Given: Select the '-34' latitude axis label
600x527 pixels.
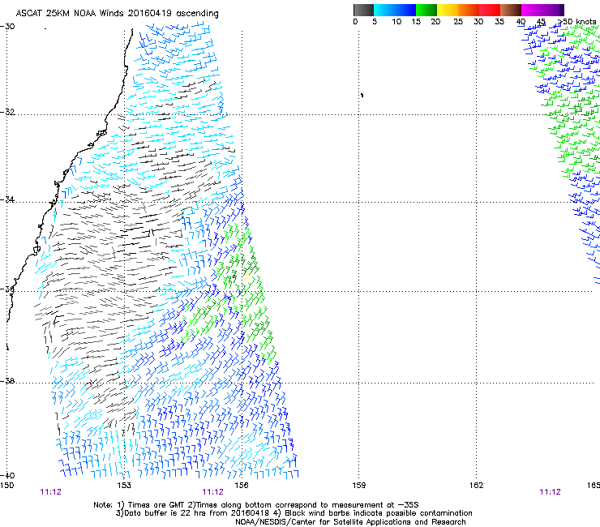Looking at the screenshot, I should (7, 199).
